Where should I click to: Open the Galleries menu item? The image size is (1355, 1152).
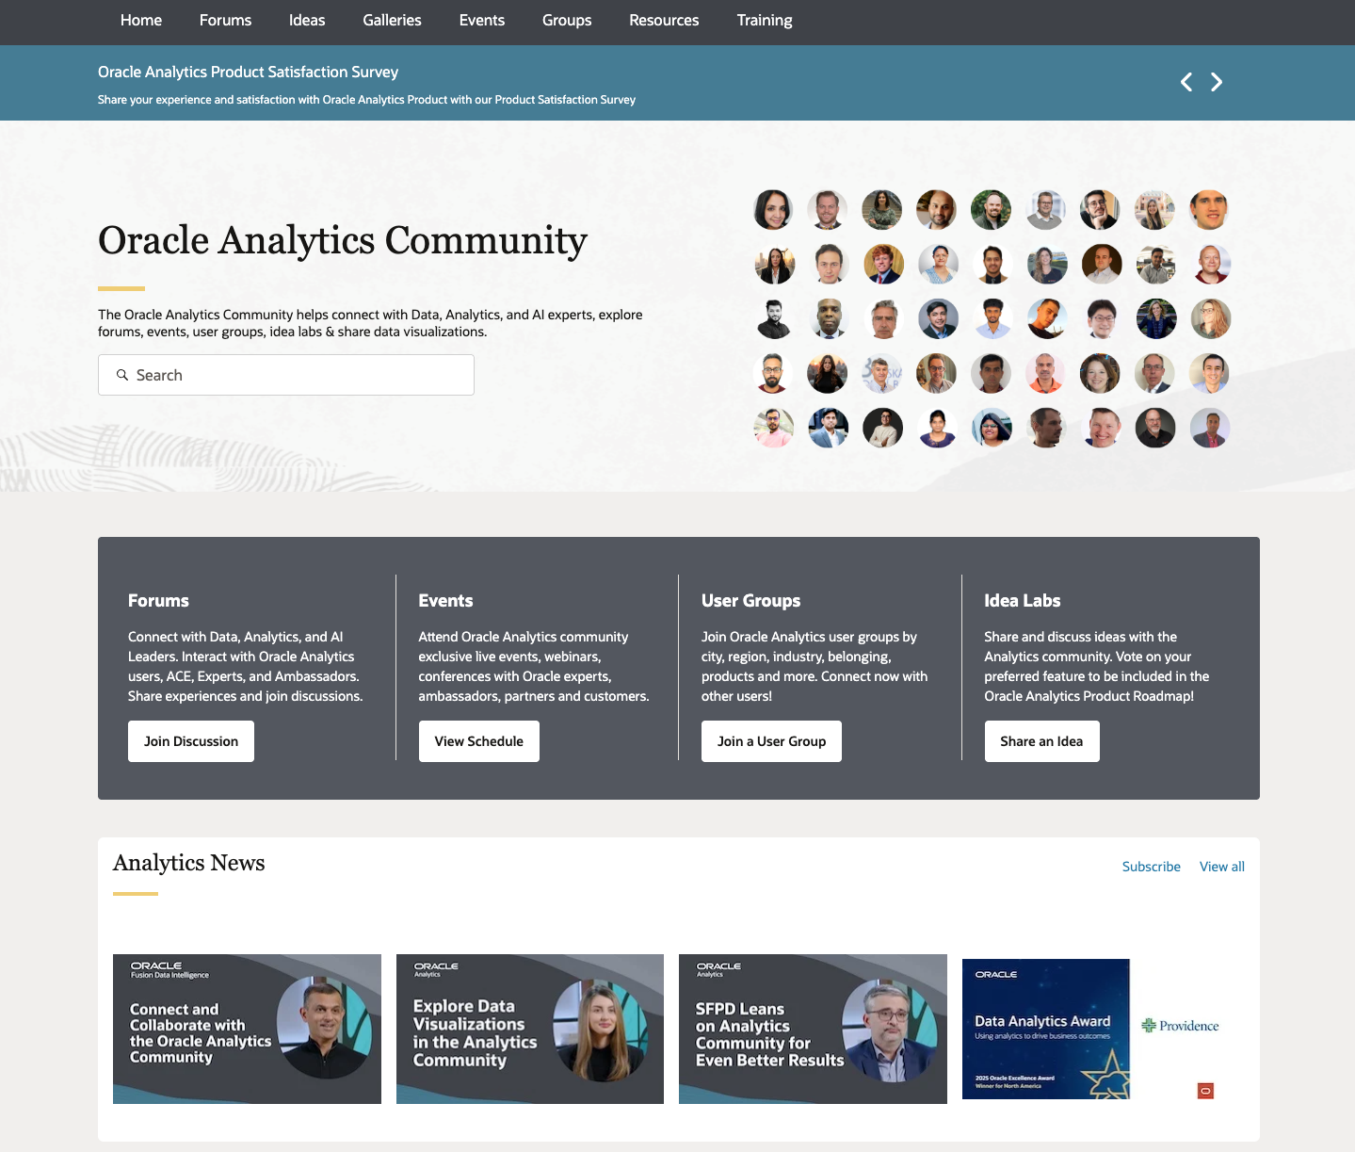pyautogui.click(x=392, y=20)
